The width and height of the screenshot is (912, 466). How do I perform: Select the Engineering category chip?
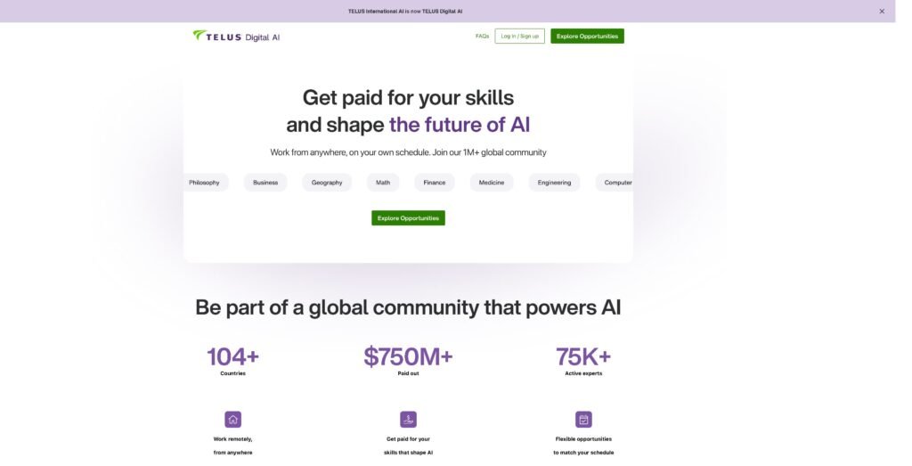click(x=554, y=183)
